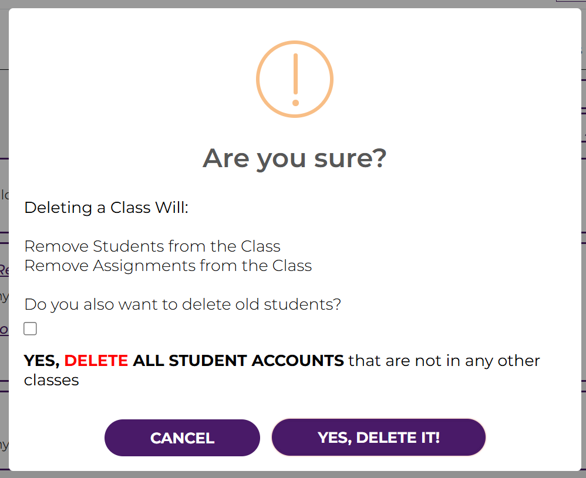Image resolution: width=586 pixels, height=478 pixels.
Task: Click the blank dialog area left of CANCEL
Action: (x=59, y=438)
